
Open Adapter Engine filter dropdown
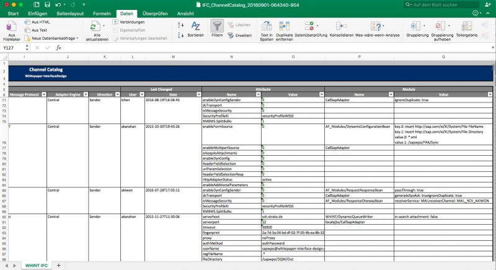click(x=86, y=94)
